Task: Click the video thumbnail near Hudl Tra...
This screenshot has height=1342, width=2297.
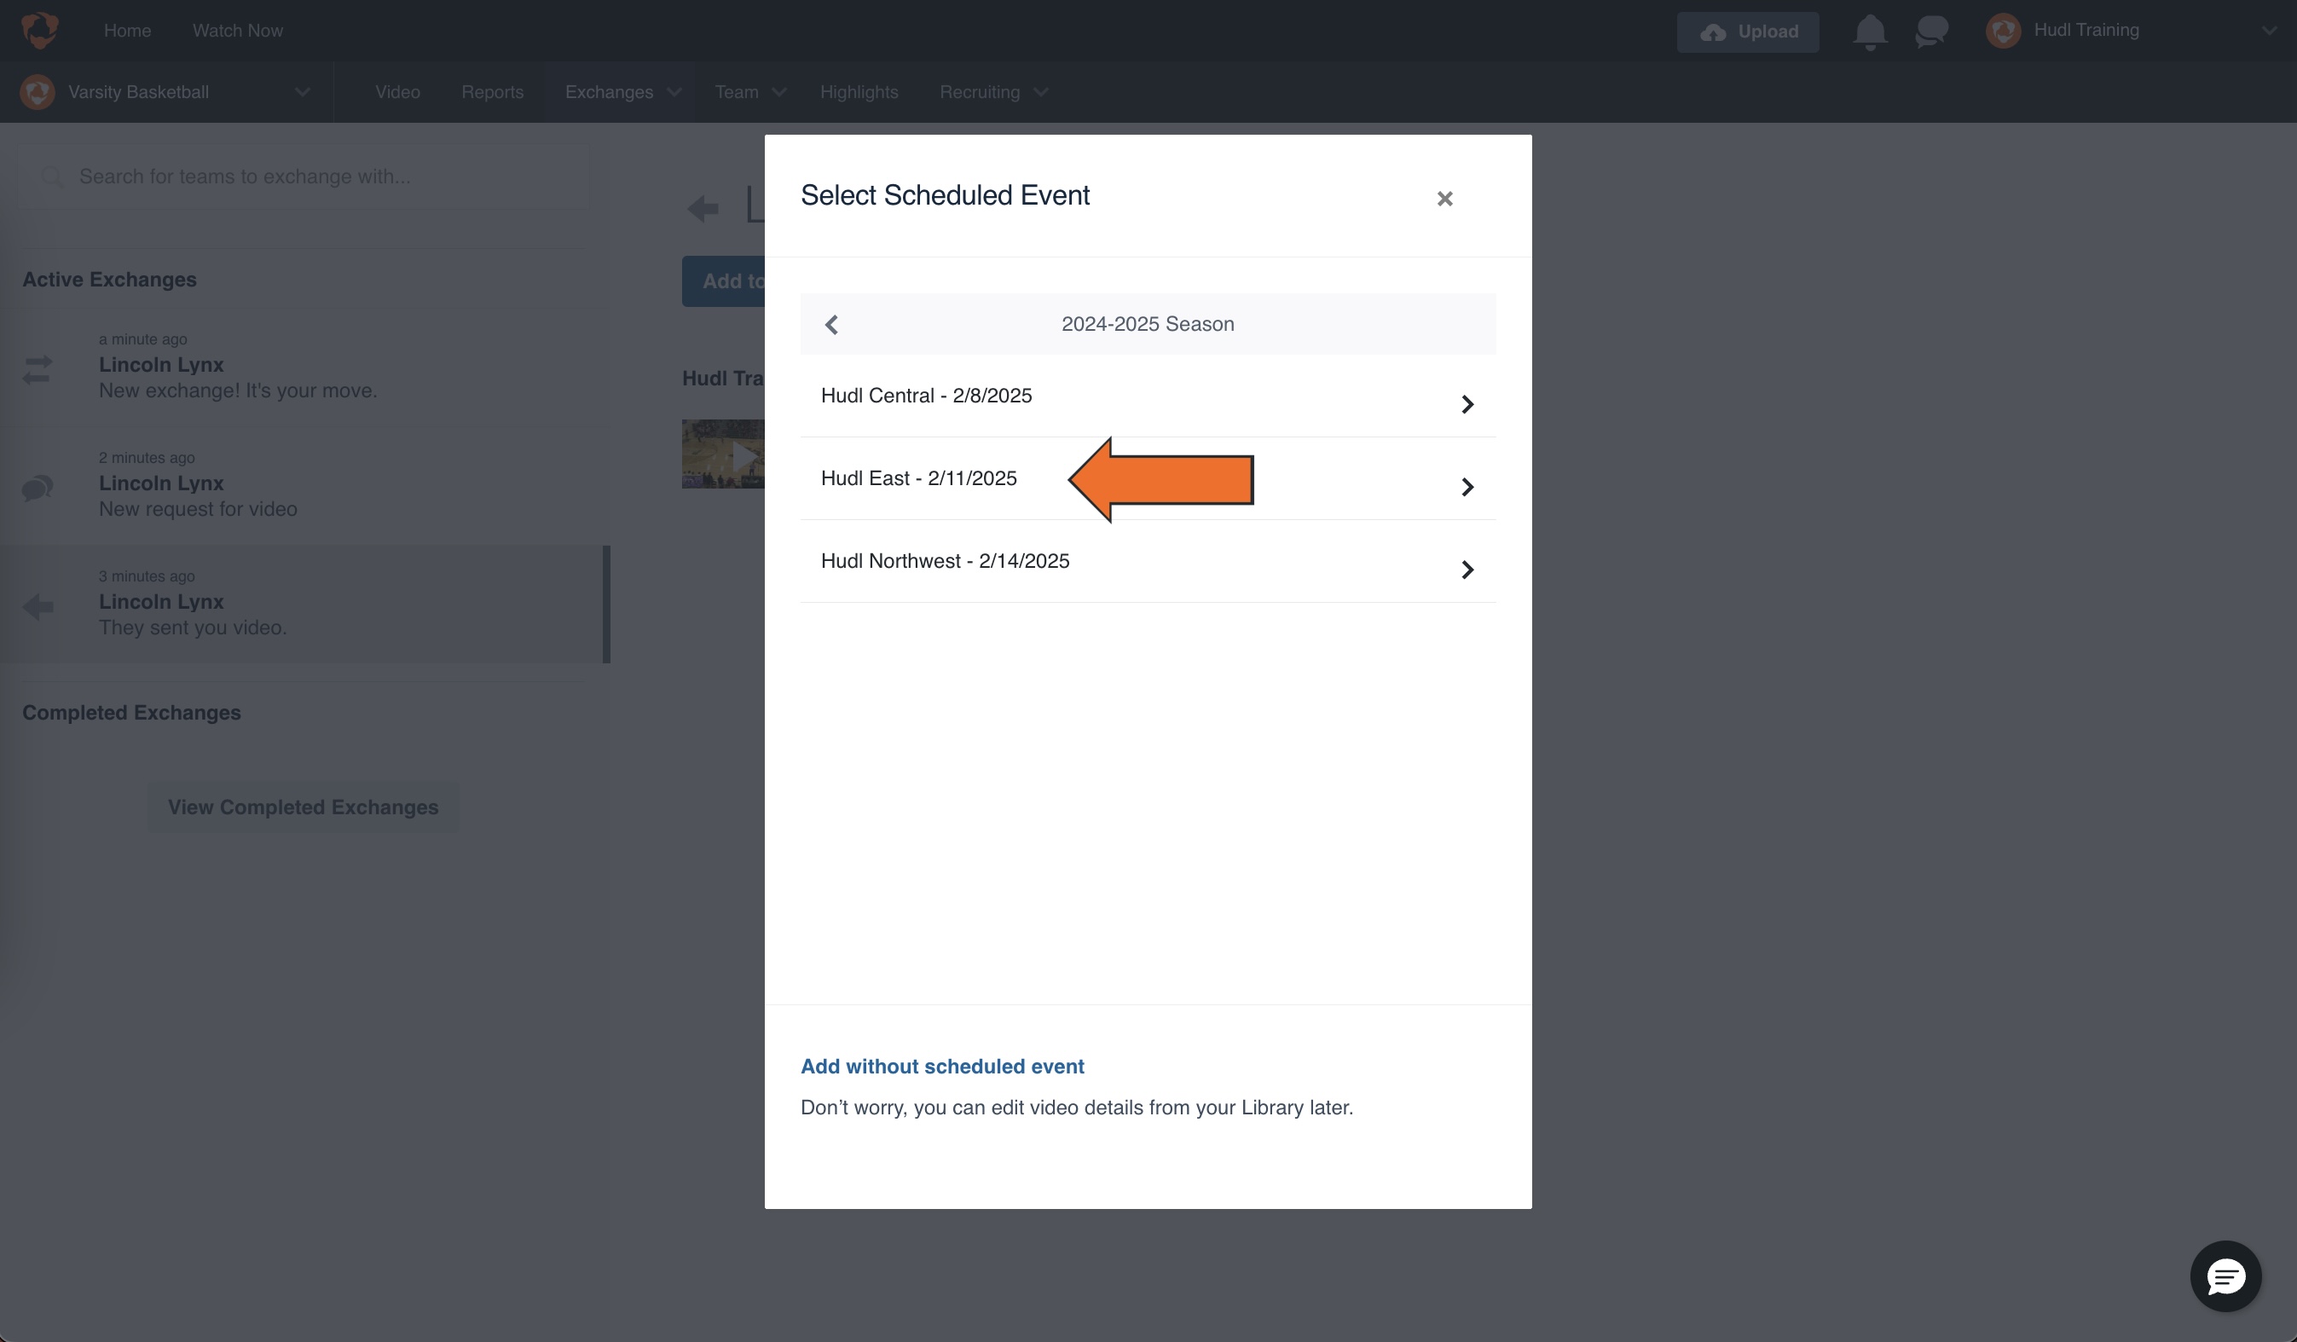Action: click(x=725, y=453)
